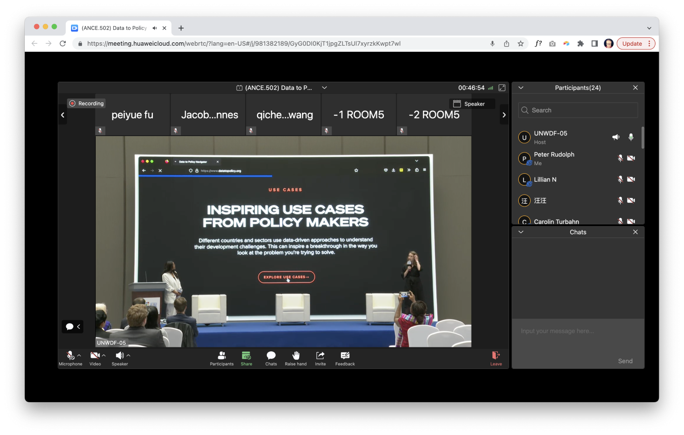The height and width of the screenshot is (435, 684).
Task: Turn on your Video camera
Action: [94, 356]
